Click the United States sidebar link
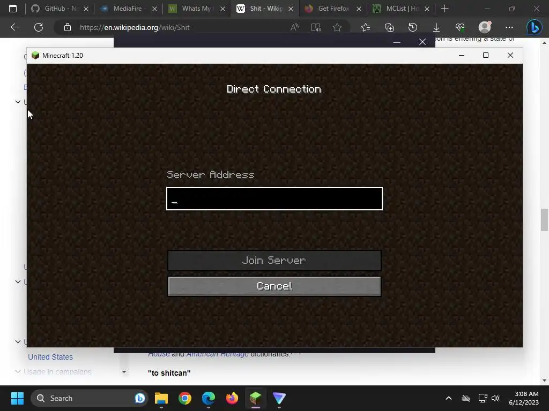 click(50, 357)
